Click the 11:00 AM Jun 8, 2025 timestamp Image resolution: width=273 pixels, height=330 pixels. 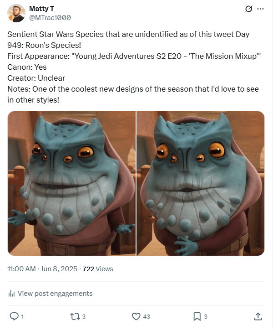[42, 269]
